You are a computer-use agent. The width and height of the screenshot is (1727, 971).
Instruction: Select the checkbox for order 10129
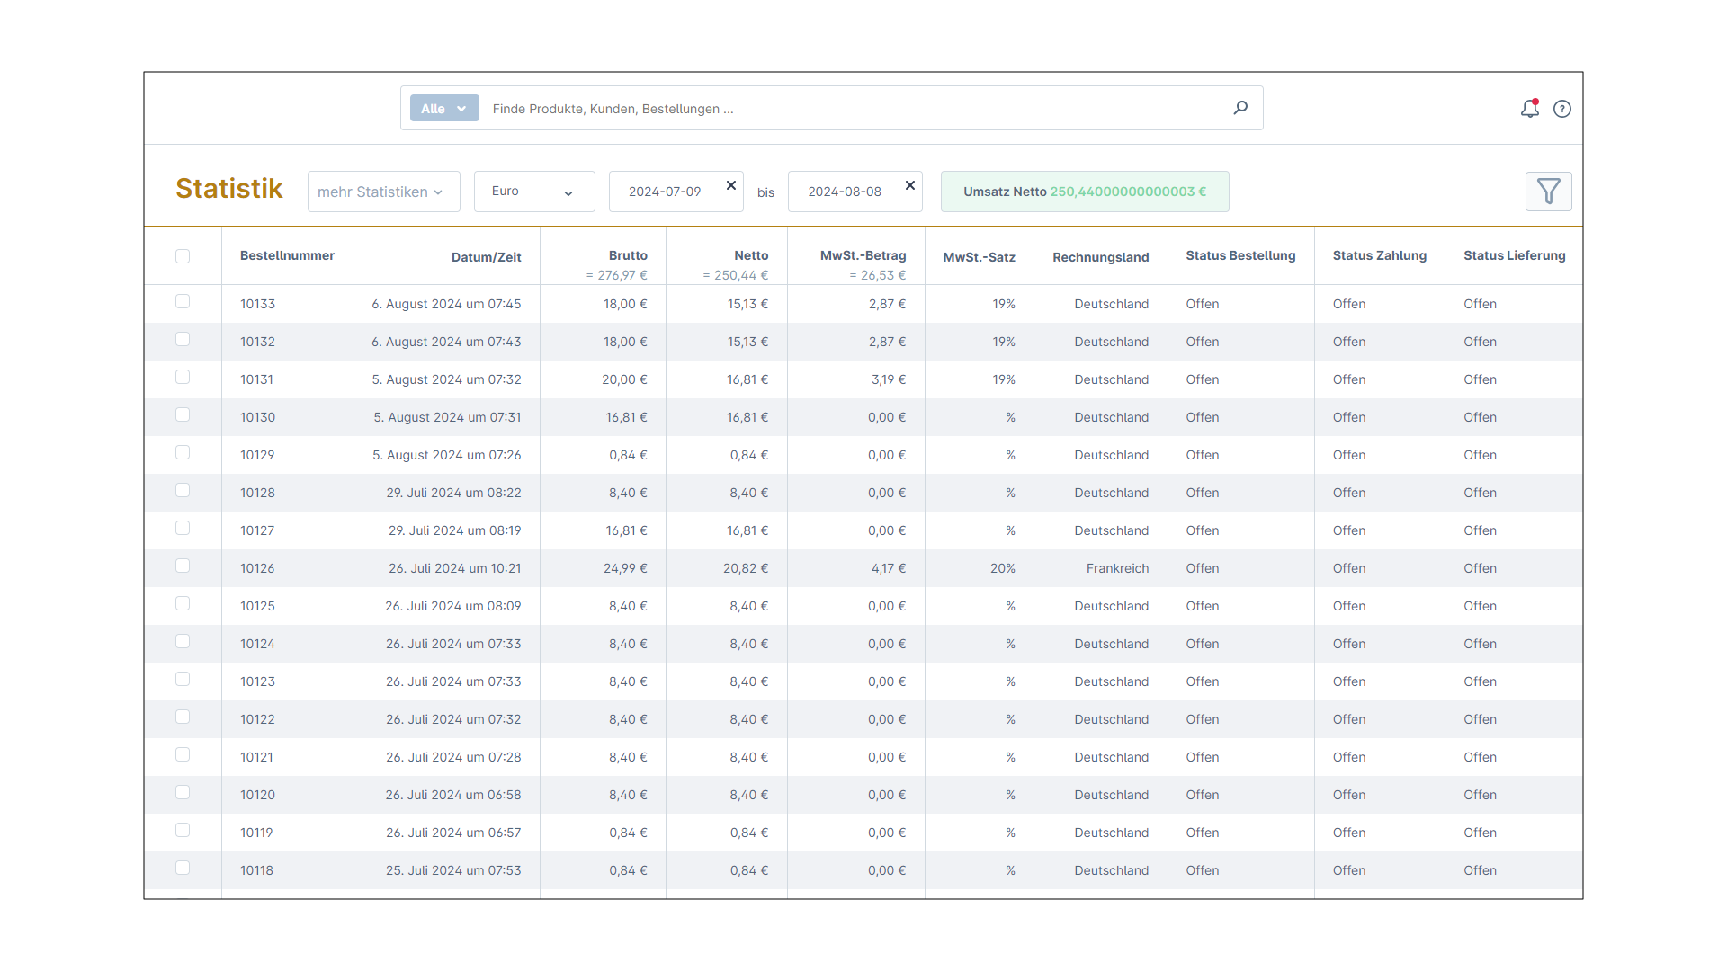tap(183, 452)
